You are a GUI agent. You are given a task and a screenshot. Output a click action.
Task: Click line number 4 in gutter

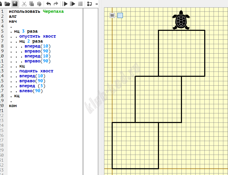(x=2, y=26)
